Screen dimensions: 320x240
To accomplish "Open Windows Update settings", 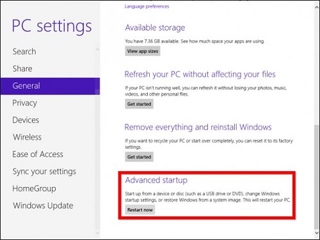I will click(43, 206).
